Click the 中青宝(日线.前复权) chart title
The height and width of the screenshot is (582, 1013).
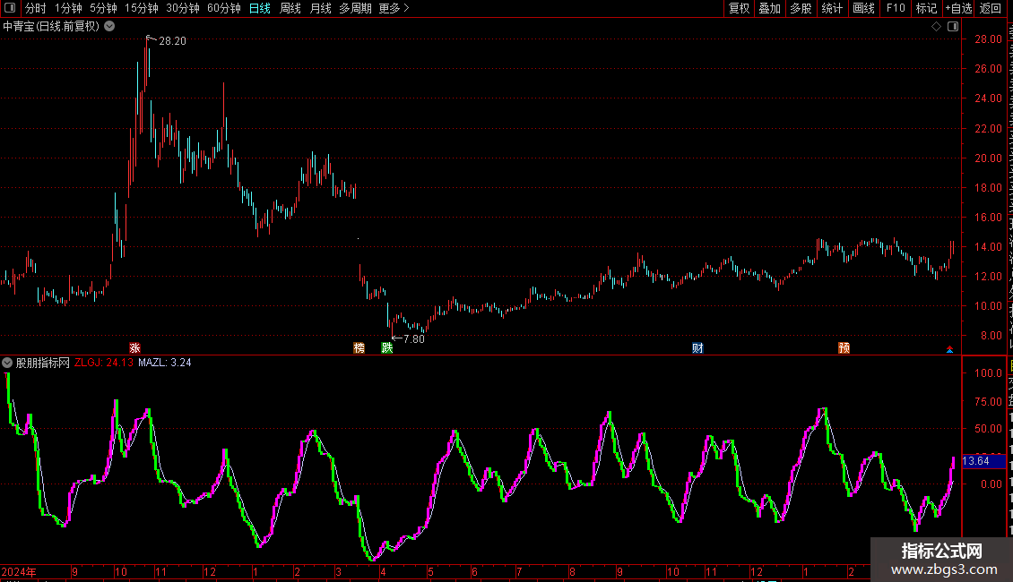(x=51, y=26)
